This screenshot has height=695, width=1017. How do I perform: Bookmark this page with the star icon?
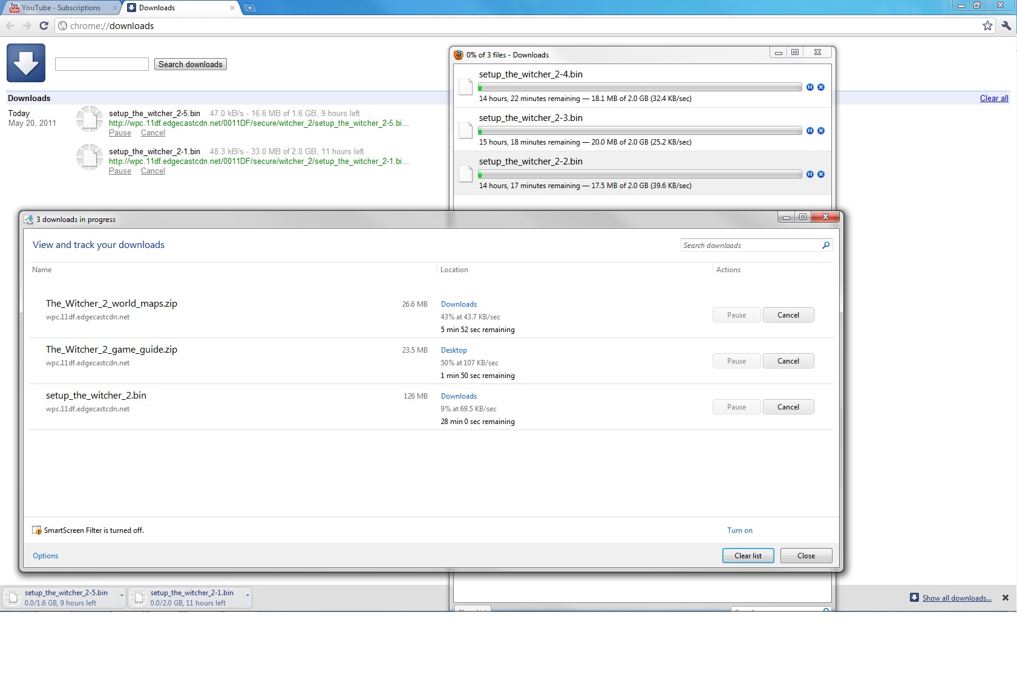click(x=987, y=25)
